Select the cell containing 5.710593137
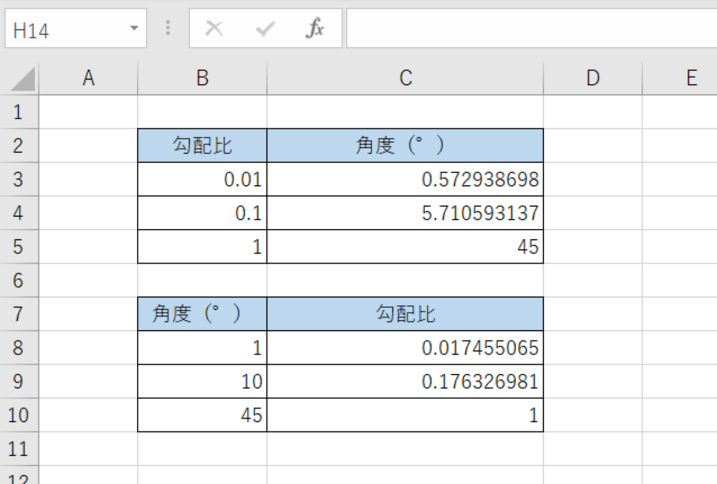The image size is (717, 484). [x=405, y=213]
